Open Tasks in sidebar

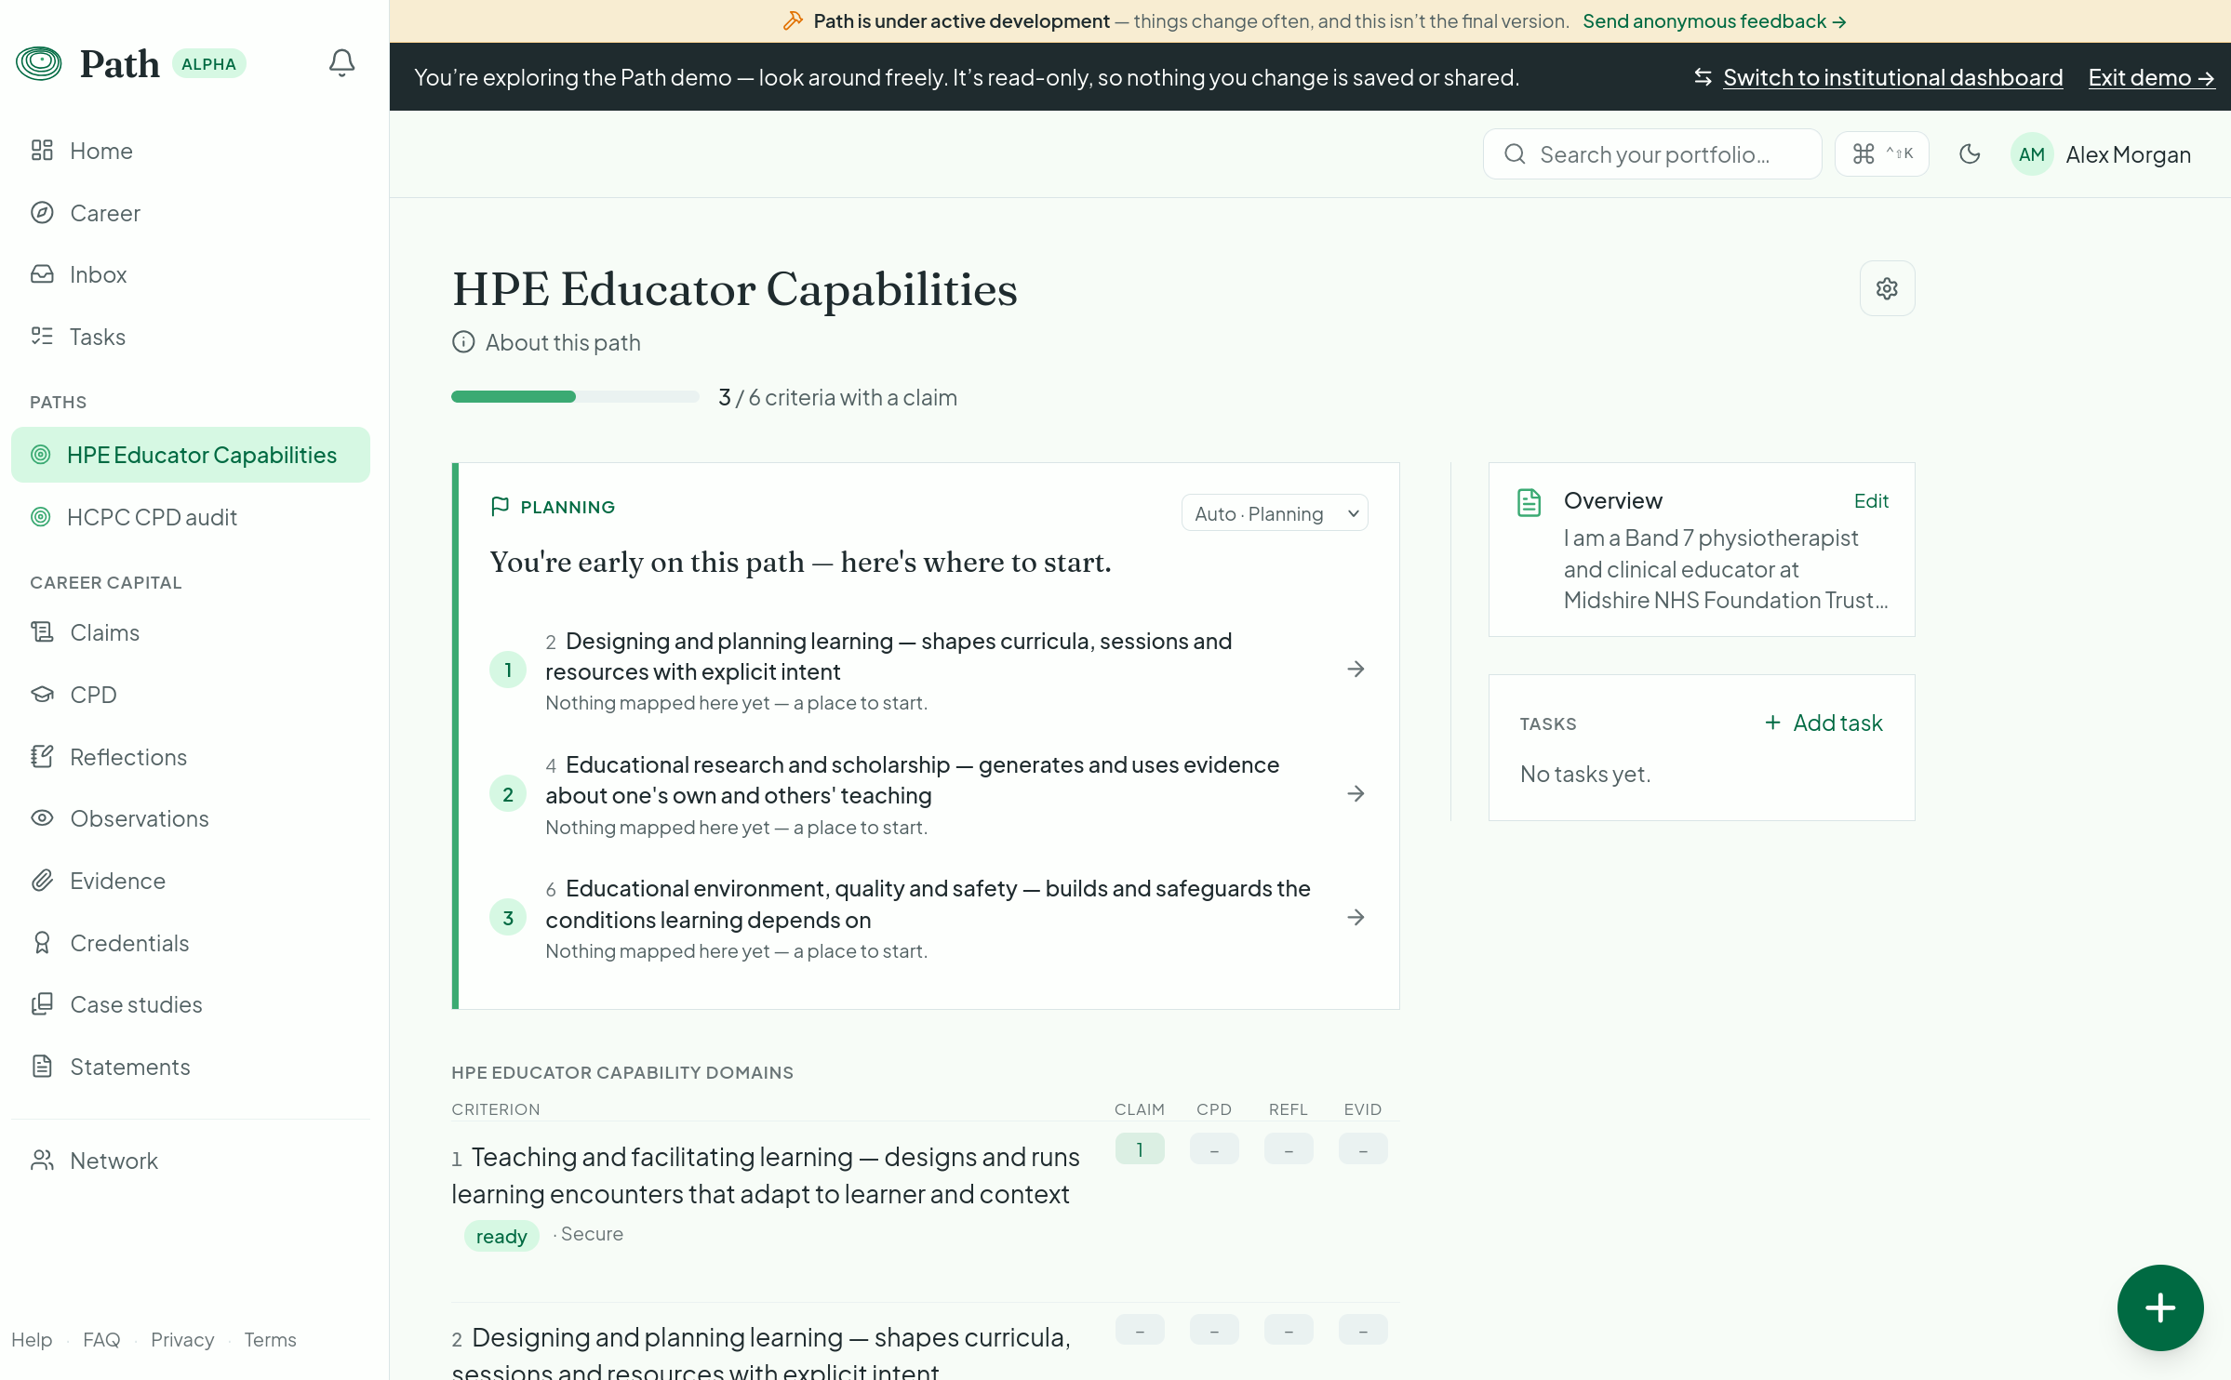point(191,337)
